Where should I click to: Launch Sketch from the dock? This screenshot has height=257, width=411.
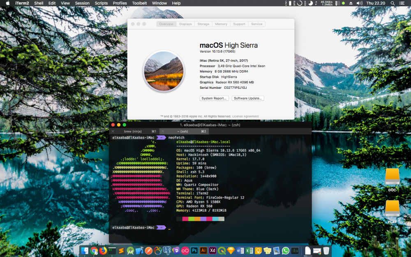[x=231, y=251]
